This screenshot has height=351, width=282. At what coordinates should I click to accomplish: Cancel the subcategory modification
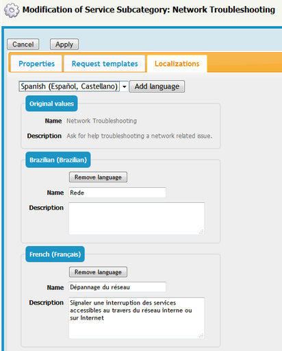coord(23,45)
